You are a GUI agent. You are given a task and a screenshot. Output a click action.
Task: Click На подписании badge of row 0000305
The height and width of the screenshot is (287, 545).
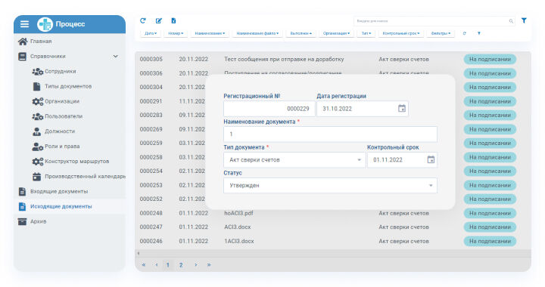[490, 59]
